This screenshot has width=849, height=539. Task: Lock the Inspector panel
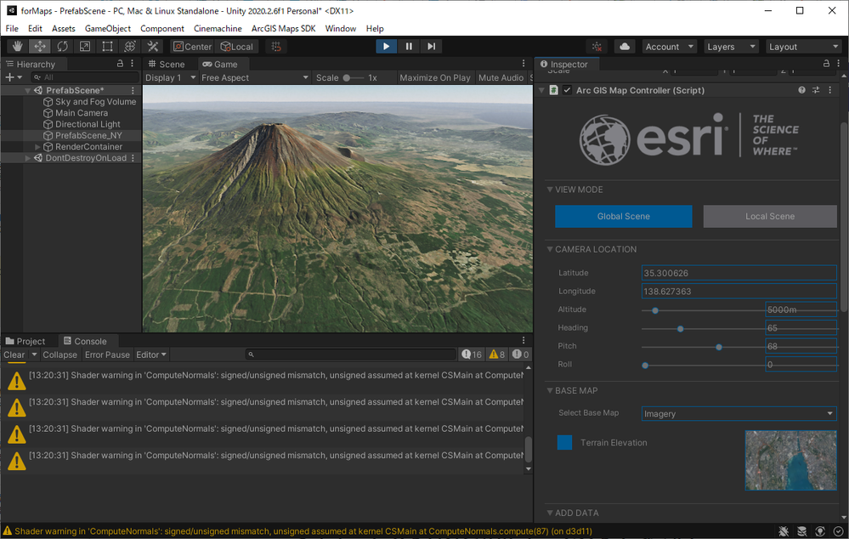click(827, 64)
